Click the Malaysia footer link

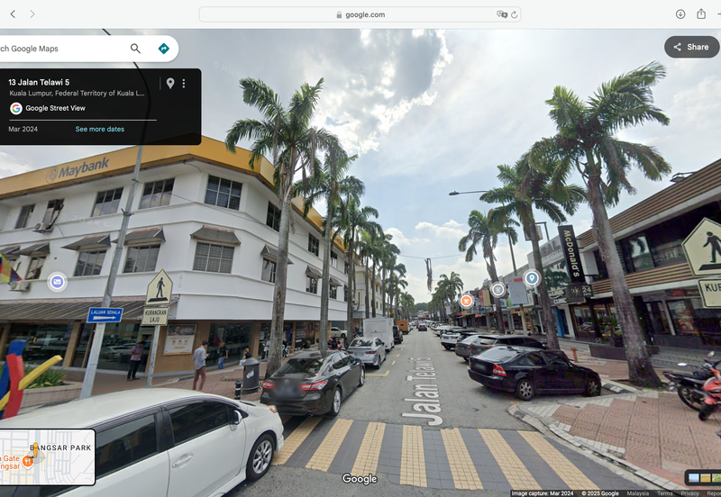(638, 493)
